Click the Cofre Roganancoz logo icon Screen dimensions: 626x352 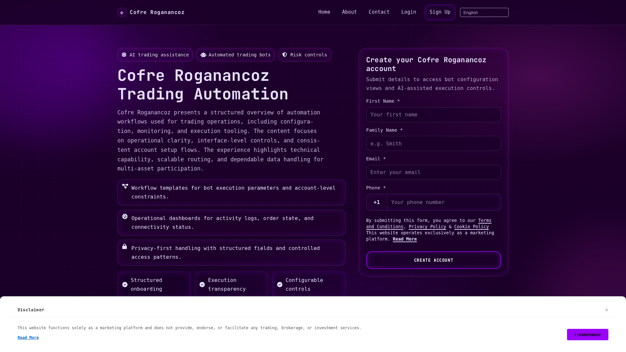[x=122, y=12]
